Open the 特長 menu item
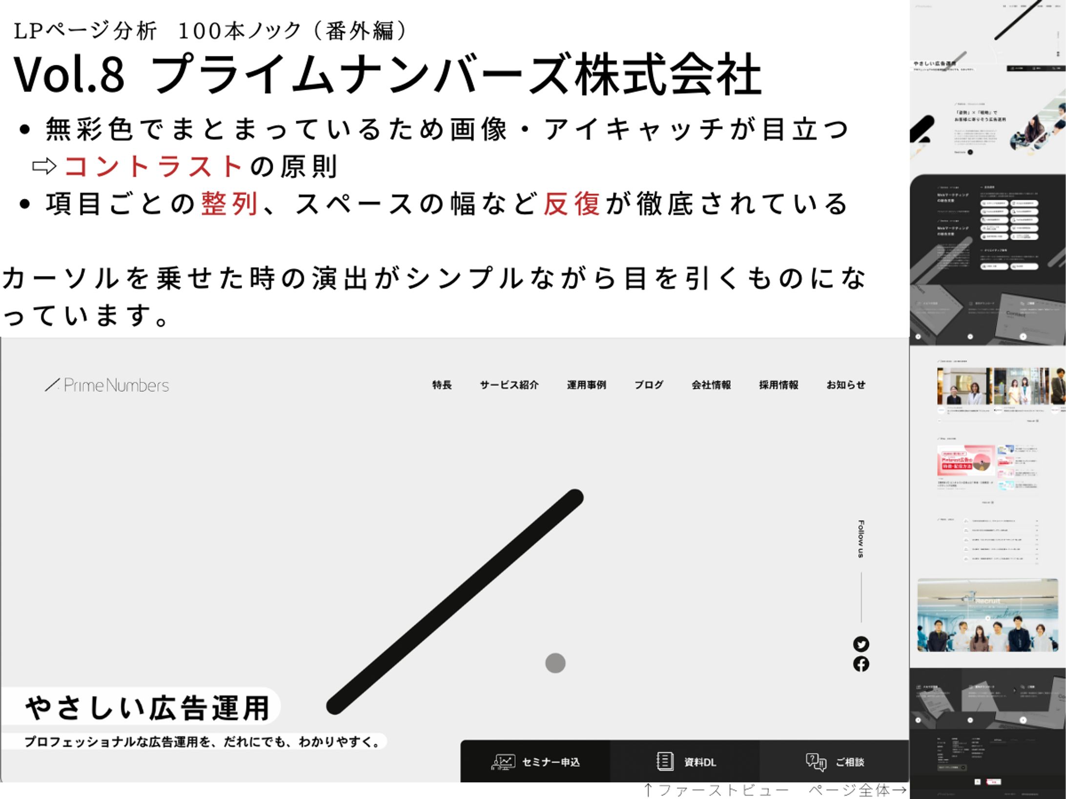1066x799 pixels. coord(442,385)
